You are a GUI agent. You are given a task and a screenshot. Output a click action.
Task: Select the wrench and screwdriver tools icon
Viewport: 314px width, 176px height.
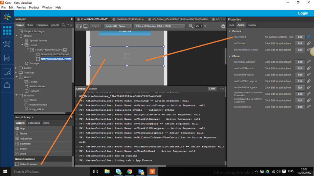pyautogui.click(x=7, y=44)
